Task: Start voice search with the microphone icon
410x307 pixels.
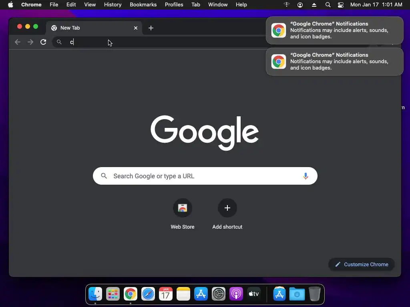Action: point(305,176)
